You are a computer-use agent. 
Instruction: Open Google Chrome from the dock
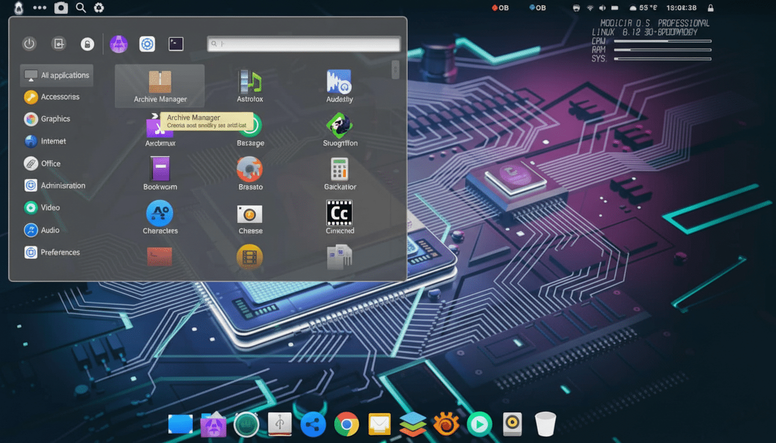[x=346, y=423]
